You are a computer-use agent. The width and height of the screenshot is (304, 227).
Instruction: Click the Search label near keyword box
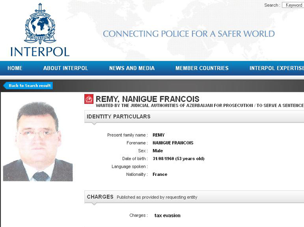(x=272, y=5)
